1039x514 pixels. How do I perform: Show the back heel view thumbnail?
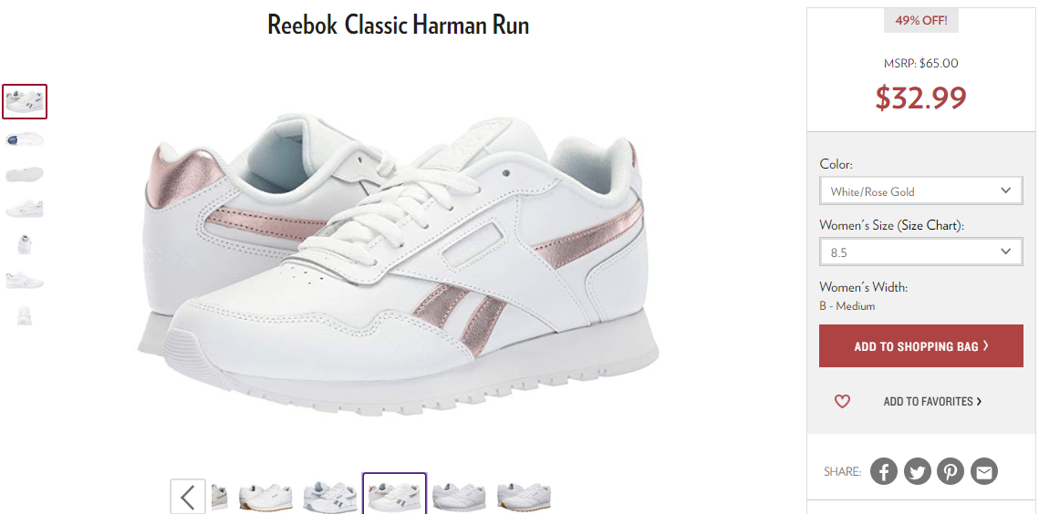[25, 244]
